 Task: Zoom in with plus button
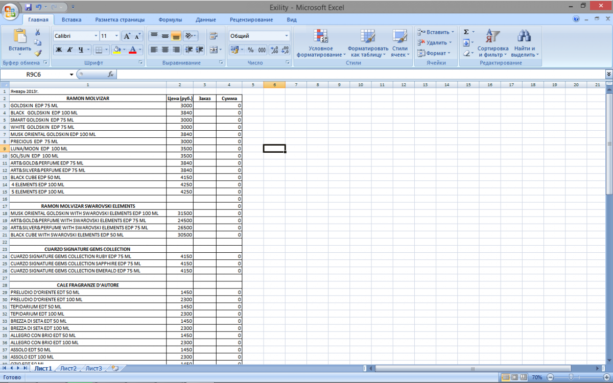[607, 377]
